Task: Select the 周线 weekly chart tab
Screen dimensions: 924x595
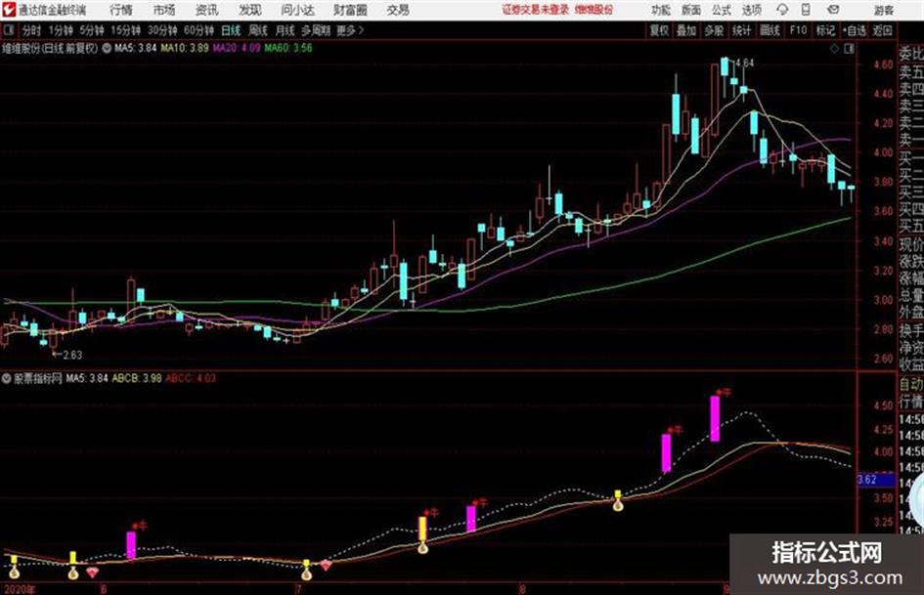Action: pyautogui.click(x=258, y=30)
